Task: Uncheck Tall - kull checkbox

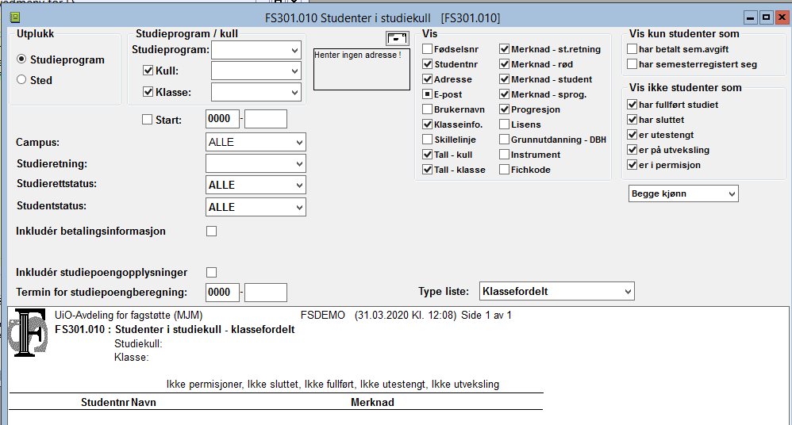Action: click(427, 155)
